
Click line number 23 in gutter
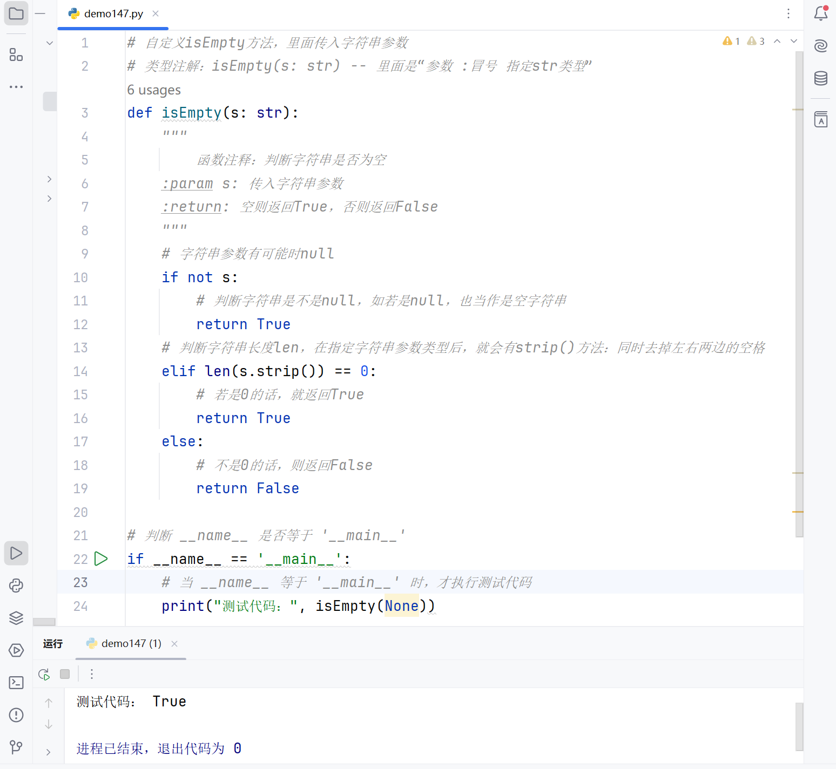[80, 582]
